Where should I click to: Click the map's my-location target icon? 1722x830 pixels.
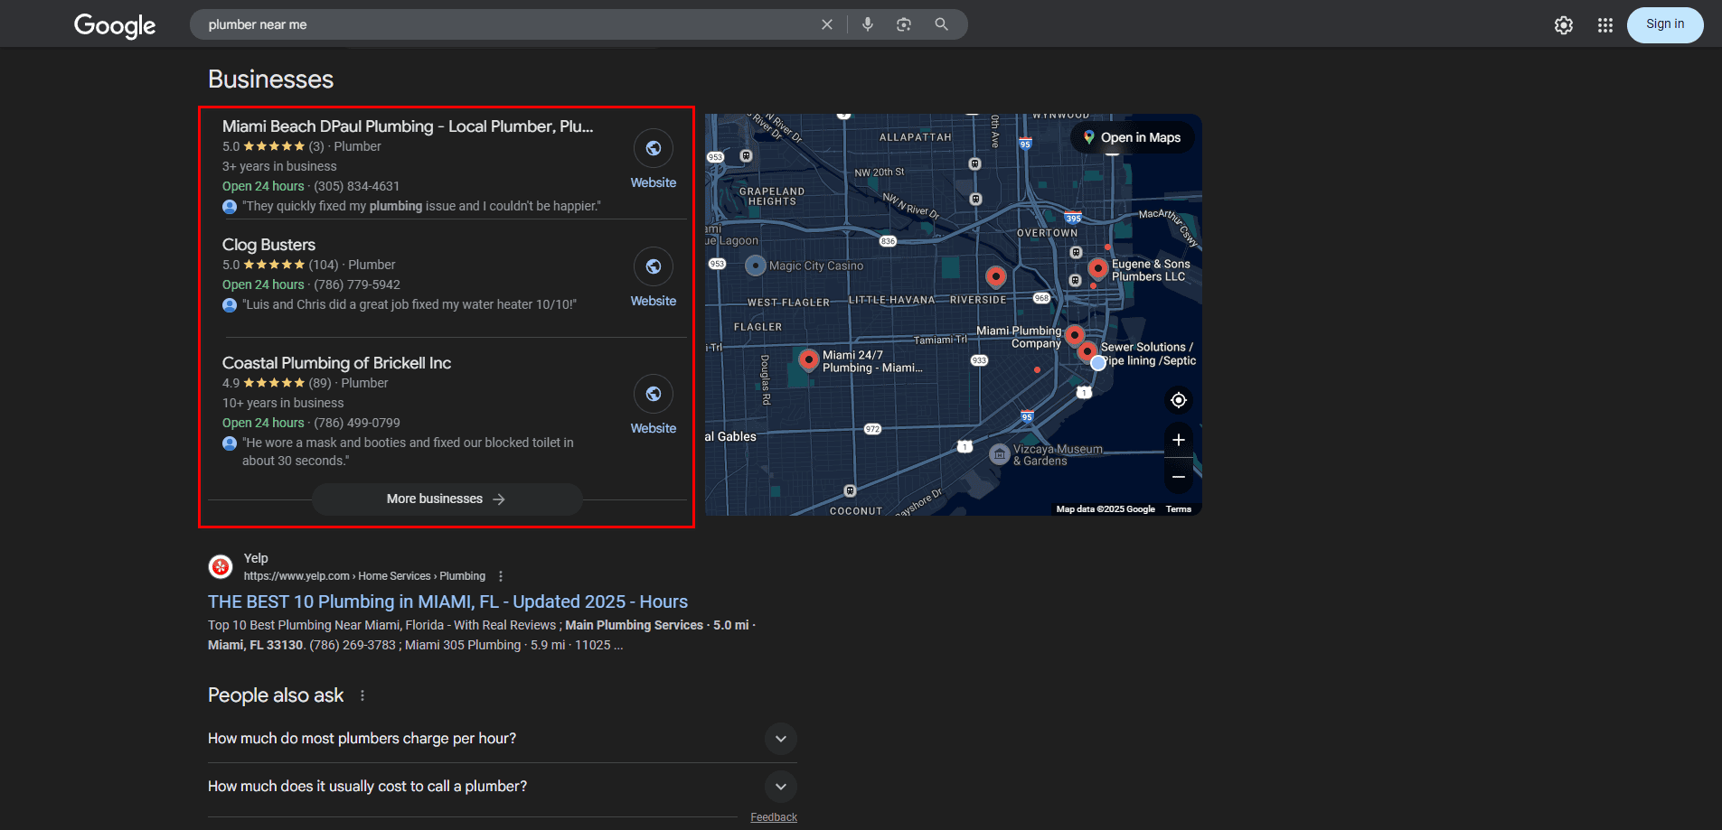click(x=1179, y=400)
